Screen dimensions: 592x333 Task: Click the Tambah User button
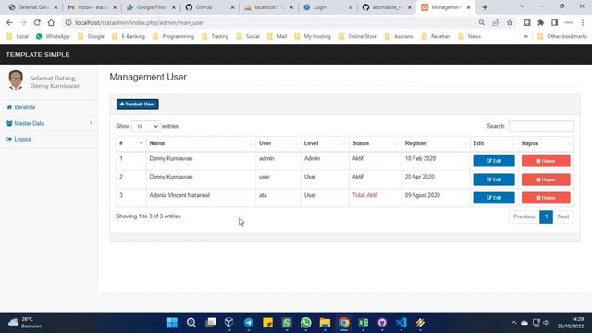[138, 105]
